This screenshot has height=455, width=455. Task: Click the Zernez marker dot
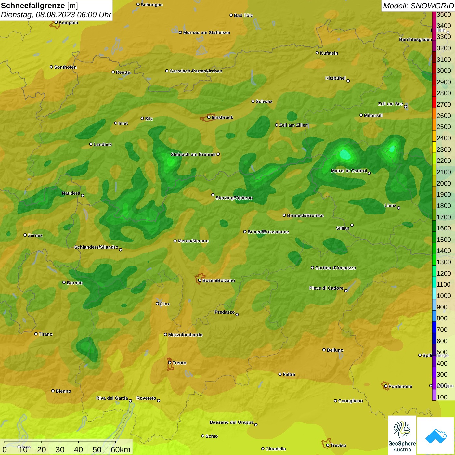[25, 235]
